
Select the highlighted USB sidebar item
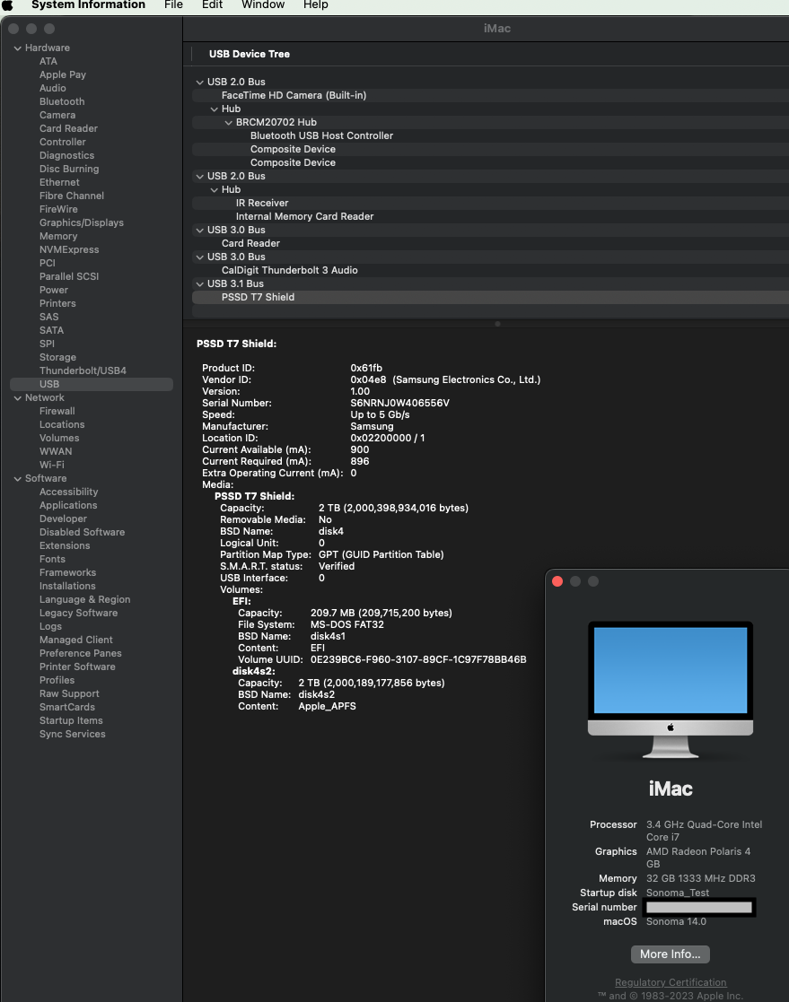click(92, 384)
